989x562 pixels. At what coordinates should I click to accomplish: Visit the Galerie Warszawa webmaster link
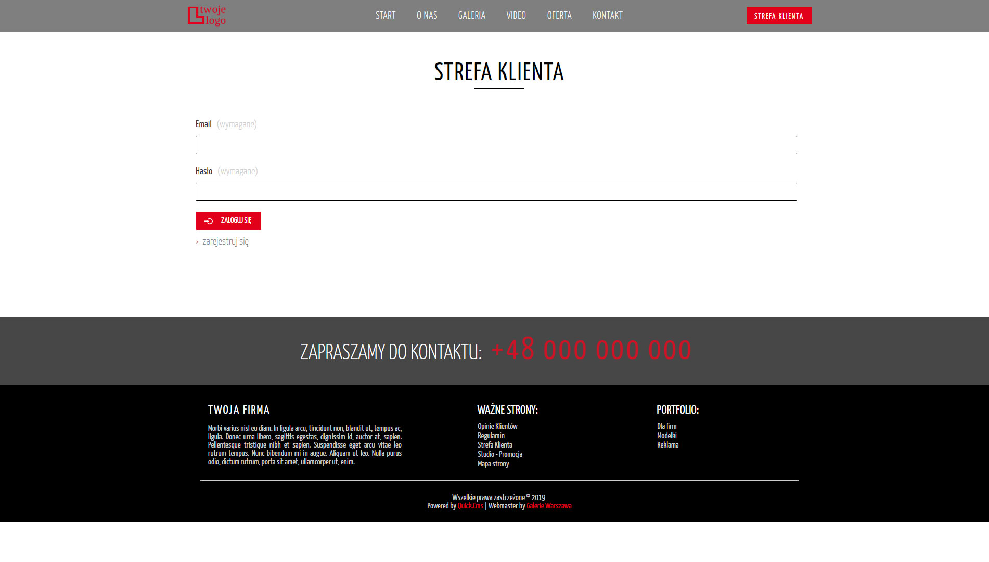pyautogui.click(x=549, y=506)
